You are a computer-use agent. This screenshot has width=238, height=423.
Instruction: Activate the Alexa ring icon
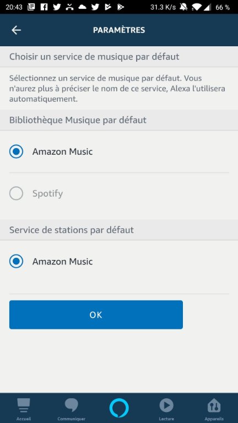[x=119, y=408]
